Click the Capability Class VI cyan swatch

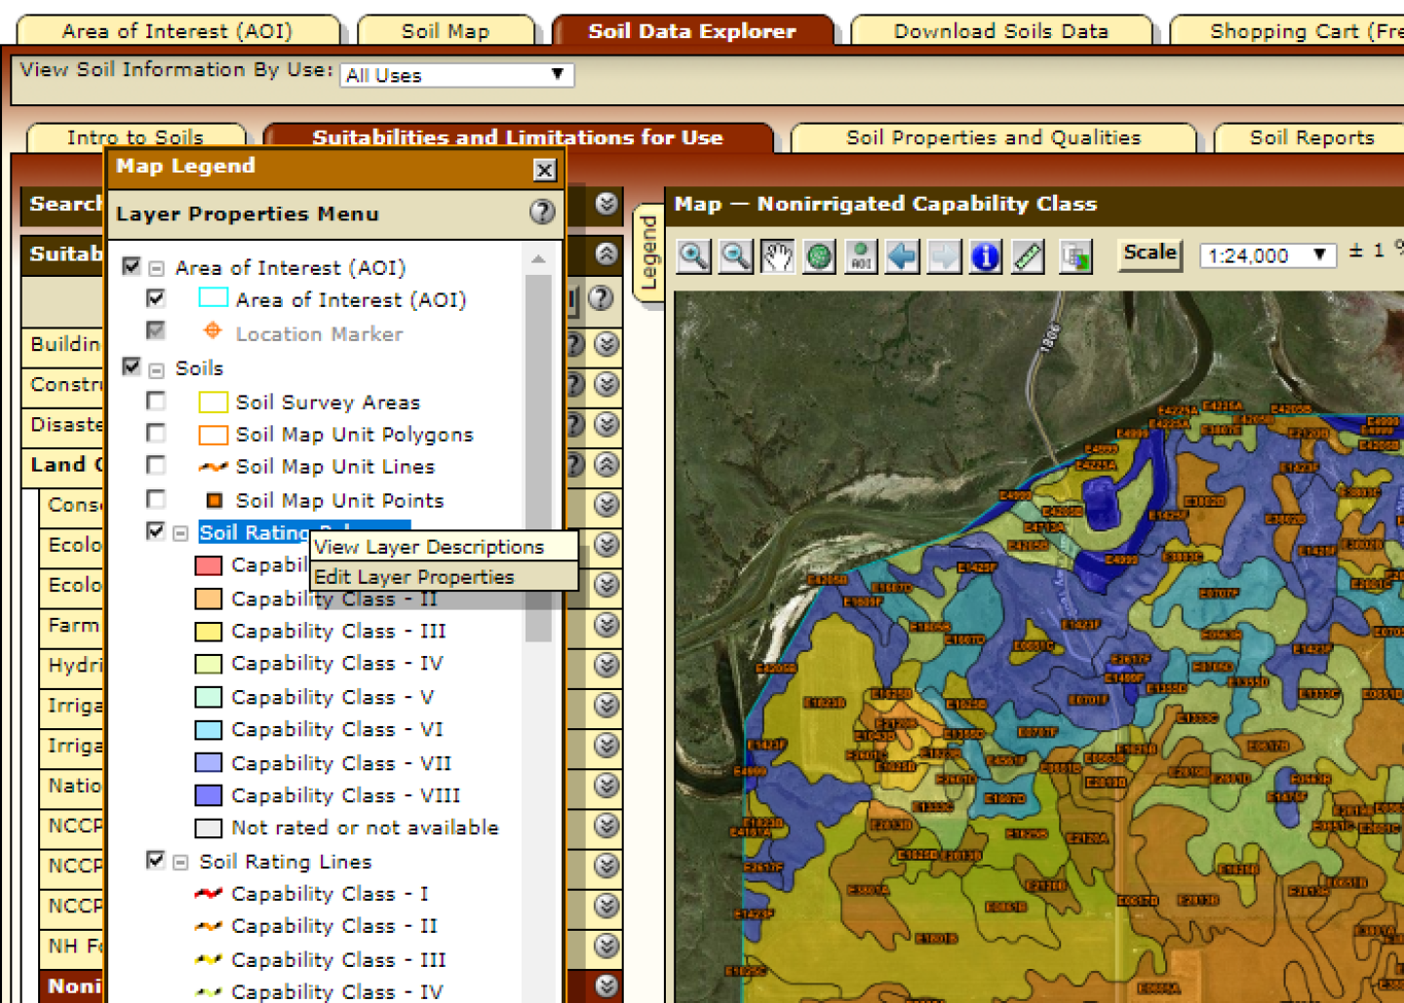209,730
